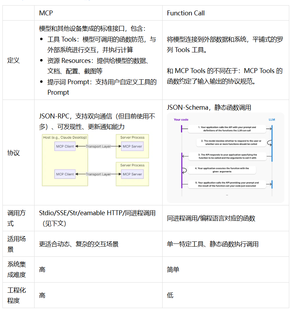Click the lower Transport Layer label
Screen dimensions: 291x313
[98, 174]
